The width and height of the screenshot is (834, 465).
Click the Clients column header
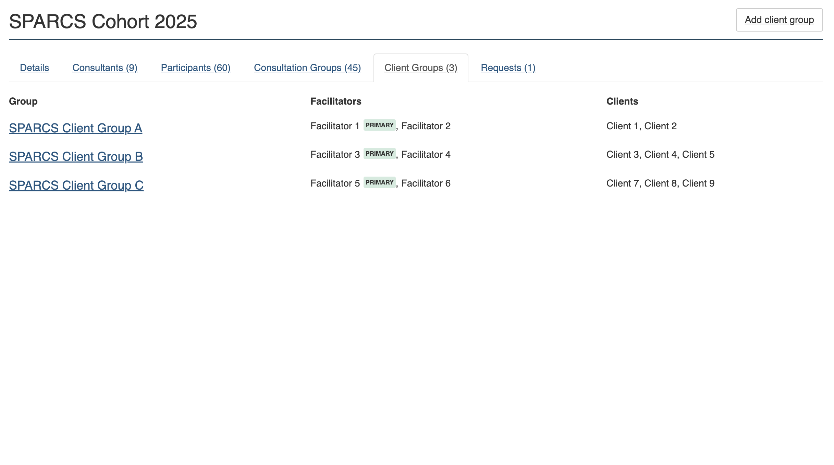[622, 102]
